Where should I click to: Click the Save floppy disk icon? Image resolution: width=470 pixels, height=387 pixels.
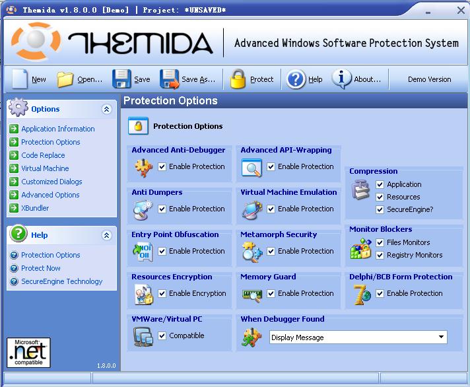121,79
